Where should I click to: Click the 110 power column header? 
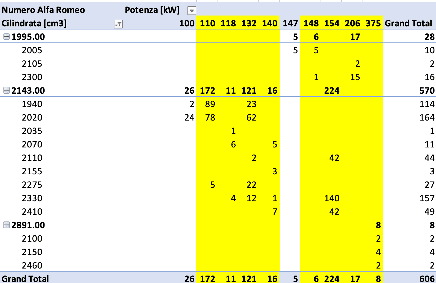[207, 24]
